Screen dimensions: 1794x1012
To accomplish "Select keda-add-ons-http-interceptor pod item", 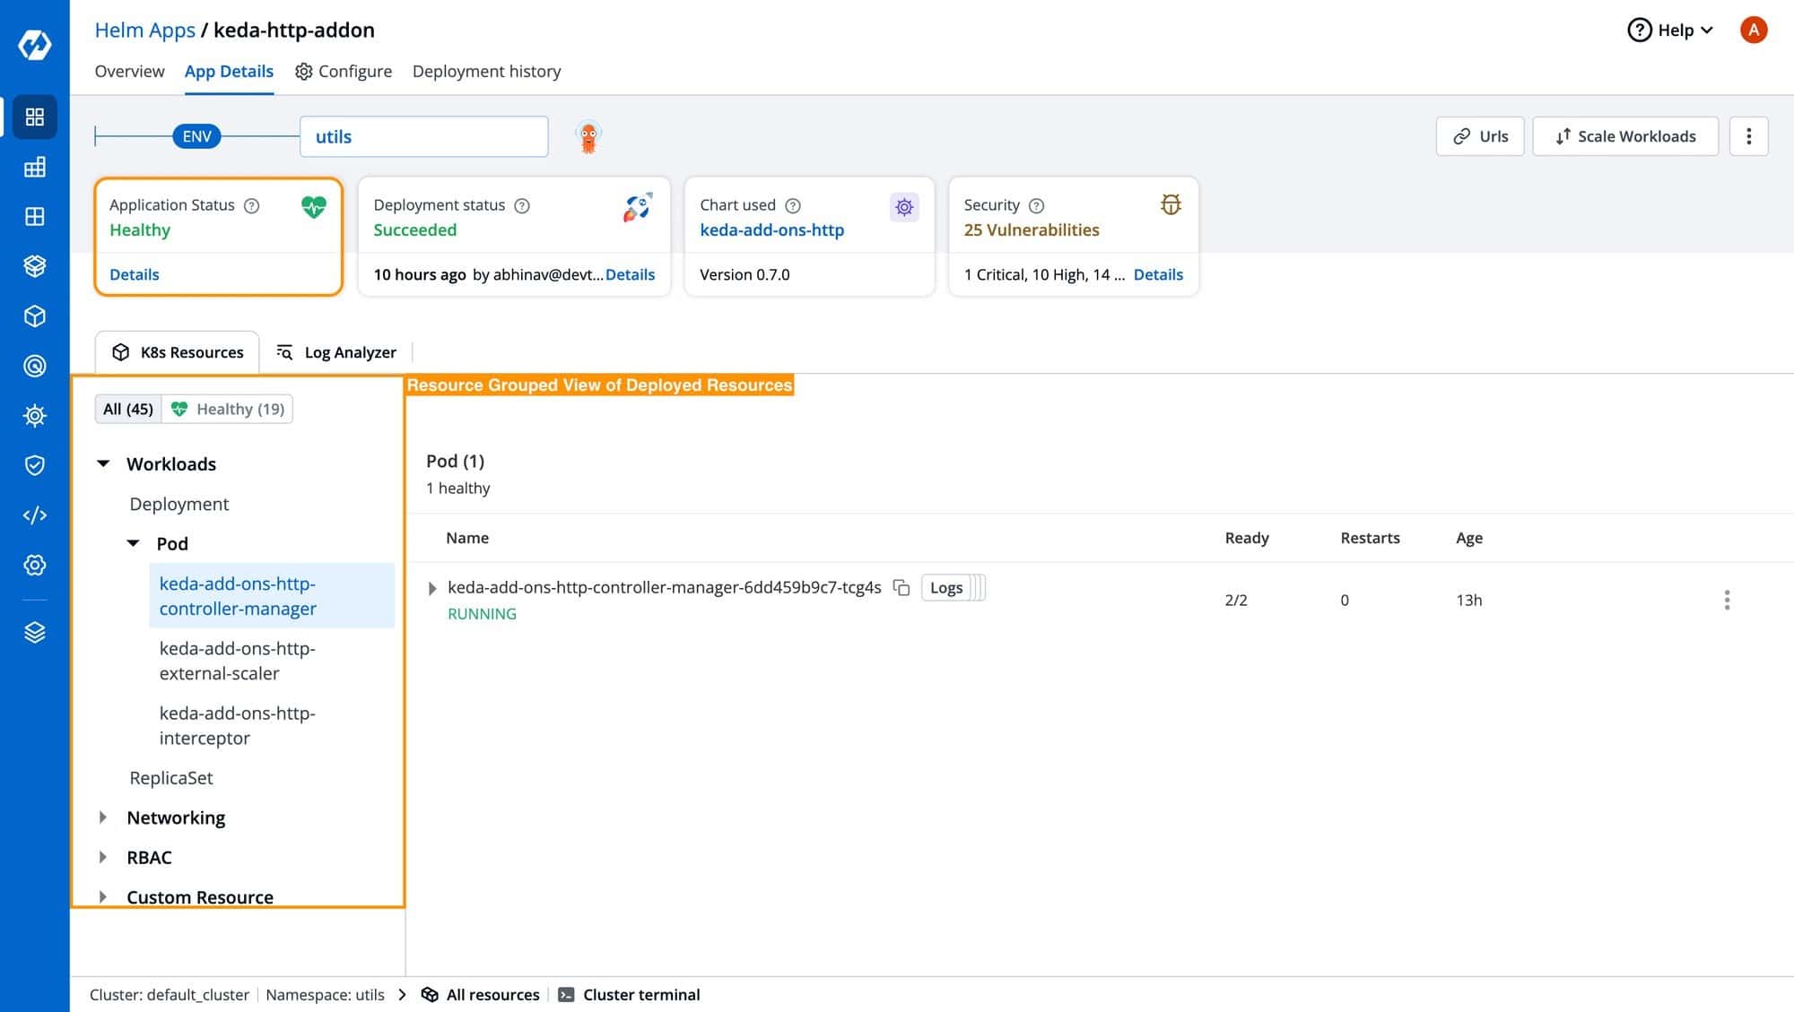I will coord(237,725).
